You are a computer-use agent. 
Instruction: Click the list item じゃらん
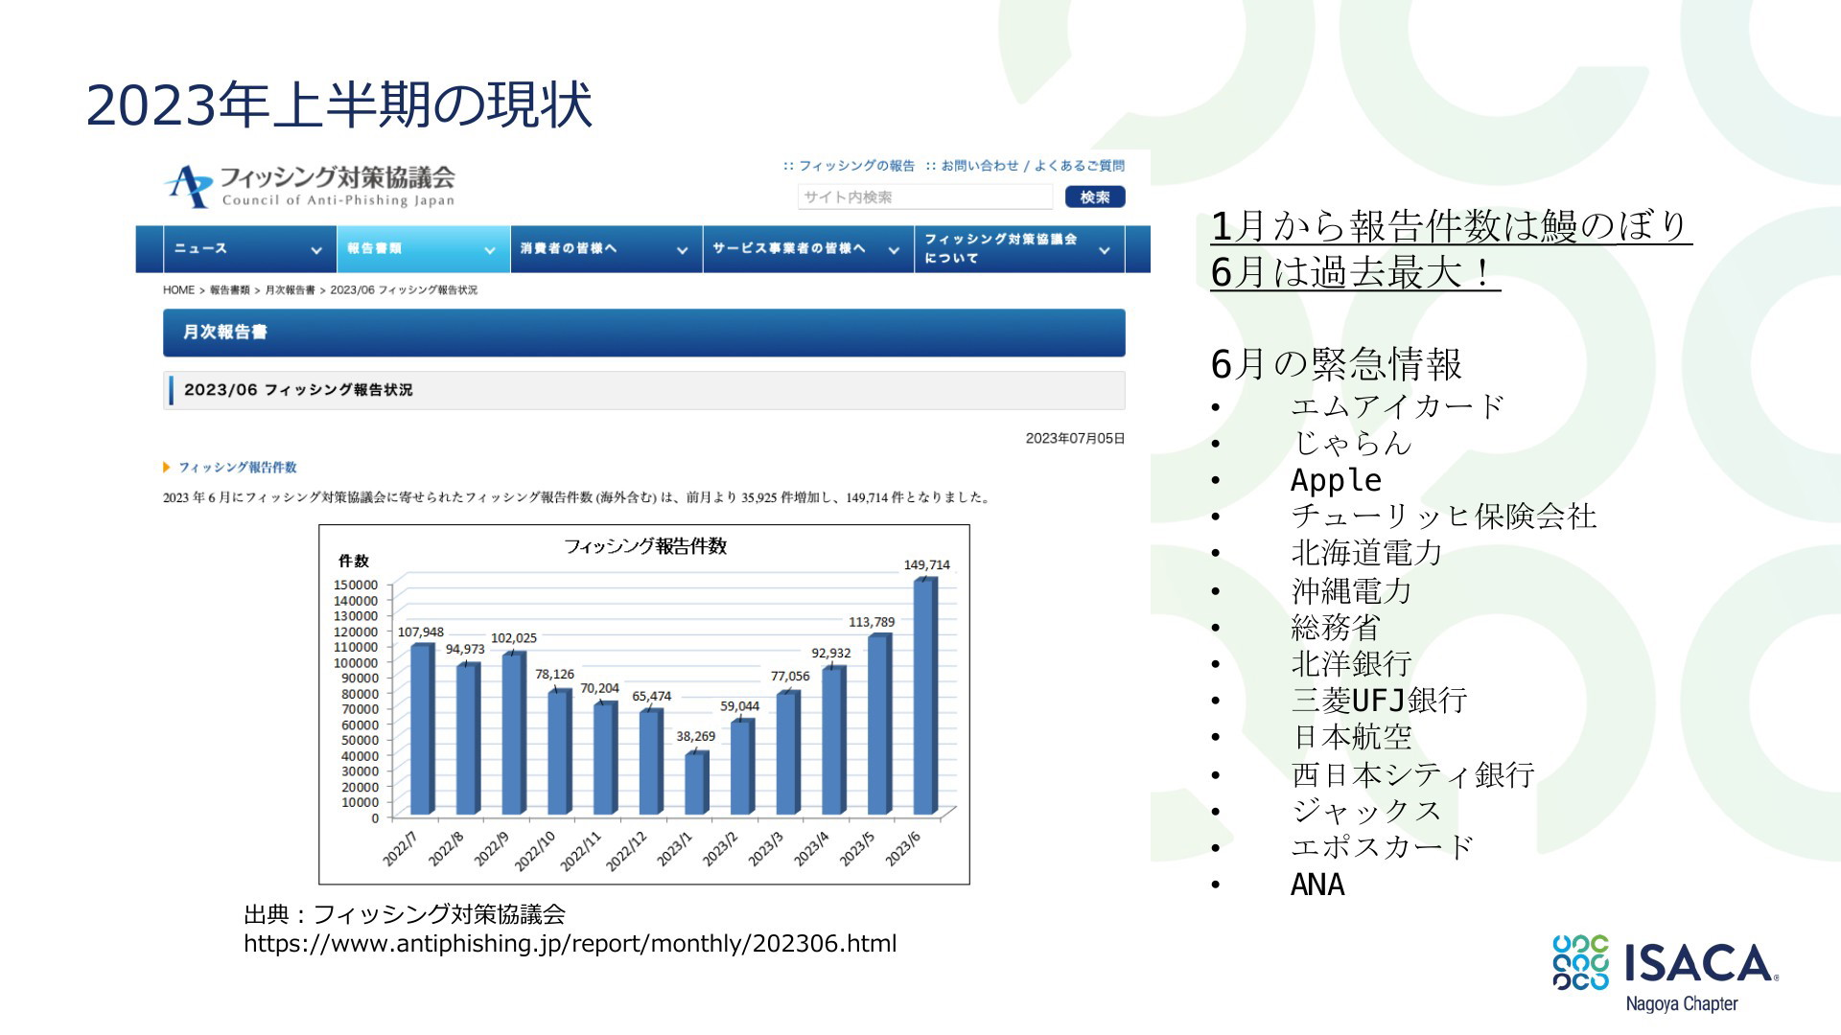tap(1351, 443)
